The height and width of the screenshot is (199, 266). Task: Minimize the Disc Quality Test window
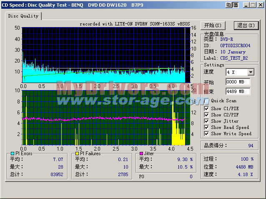246,5
